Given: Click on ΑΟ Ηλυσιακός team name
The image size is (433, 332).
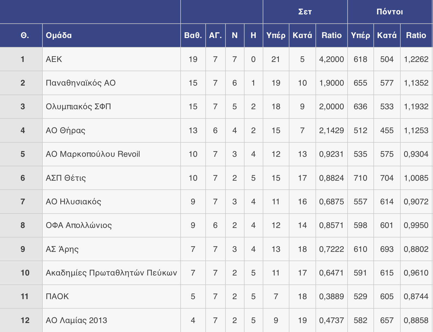Looking at the screenshot, I should [x=73, y=202].
